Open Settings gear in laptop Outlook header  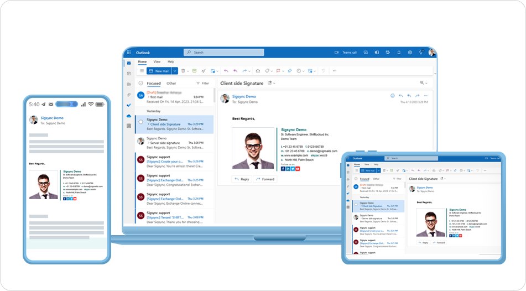[410, 53]
